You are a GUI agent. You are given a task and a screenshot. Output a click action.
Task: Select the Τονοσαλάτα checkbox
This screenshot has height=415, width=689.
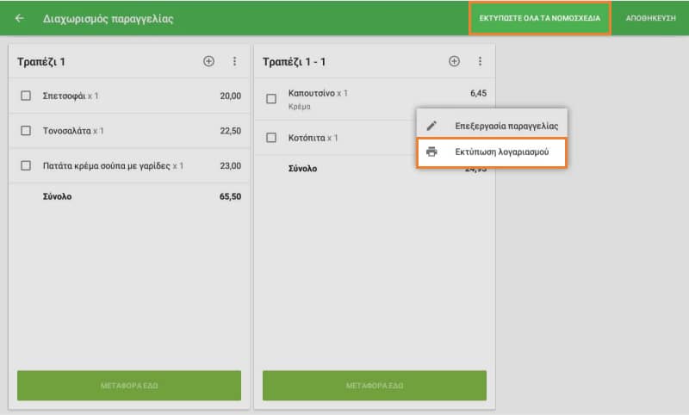coord(26,131)
